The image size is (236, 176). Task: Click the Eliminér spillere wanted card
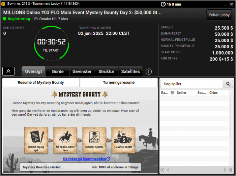point(94,140)
